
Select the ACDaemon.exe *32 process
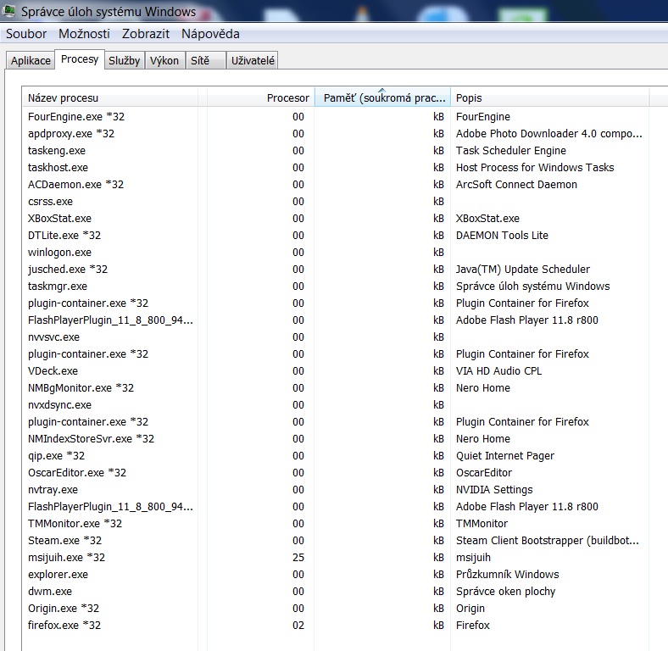tap(75, 185)
